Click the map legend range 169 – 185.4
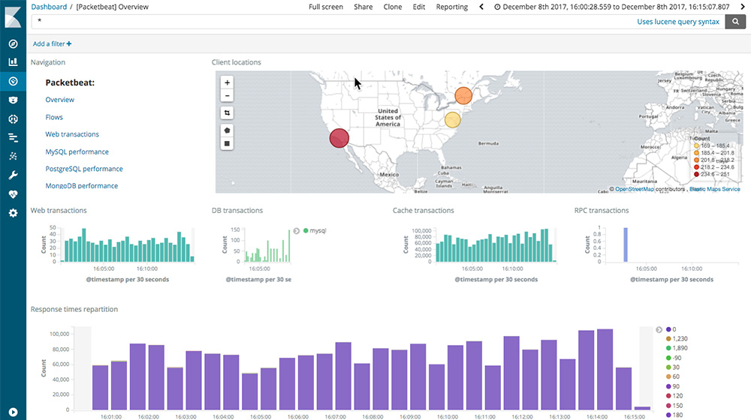The height and width of the screenshot is (420, 751). pos(712,145)
